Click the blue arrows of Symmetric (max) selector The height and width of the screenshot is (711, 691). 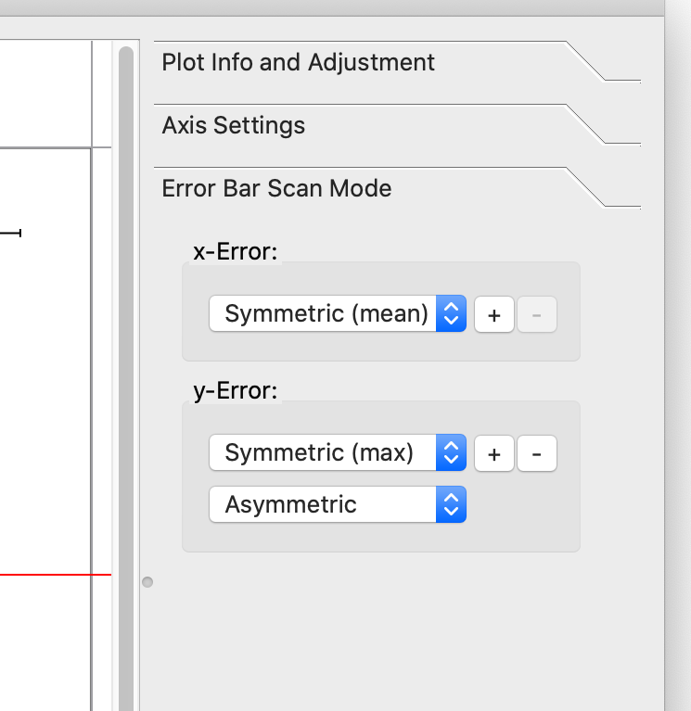click(451, 453)
